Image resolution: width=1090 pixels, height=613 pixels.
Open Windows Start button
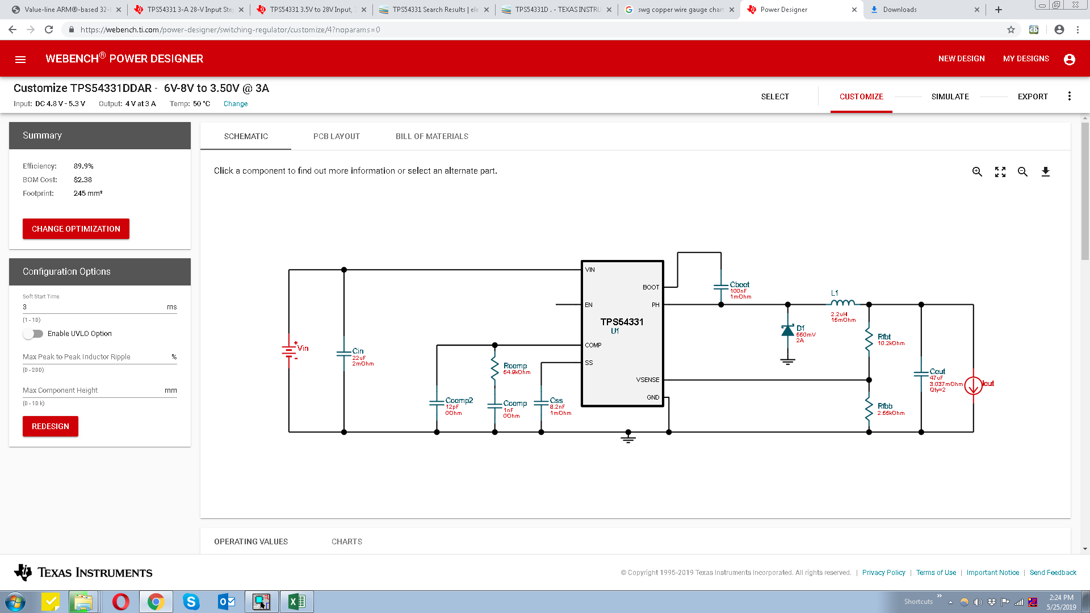(15, 602)
